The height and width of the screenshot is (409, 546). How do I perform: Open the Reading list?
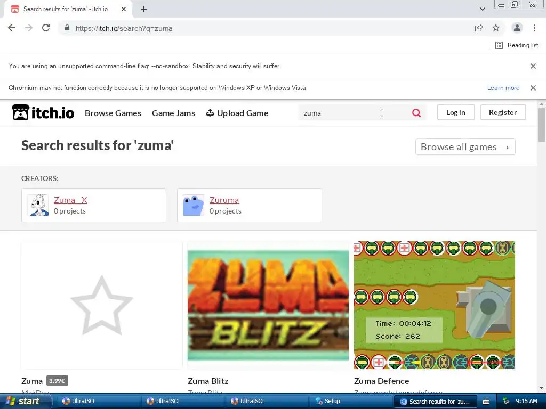pos(516,45)
